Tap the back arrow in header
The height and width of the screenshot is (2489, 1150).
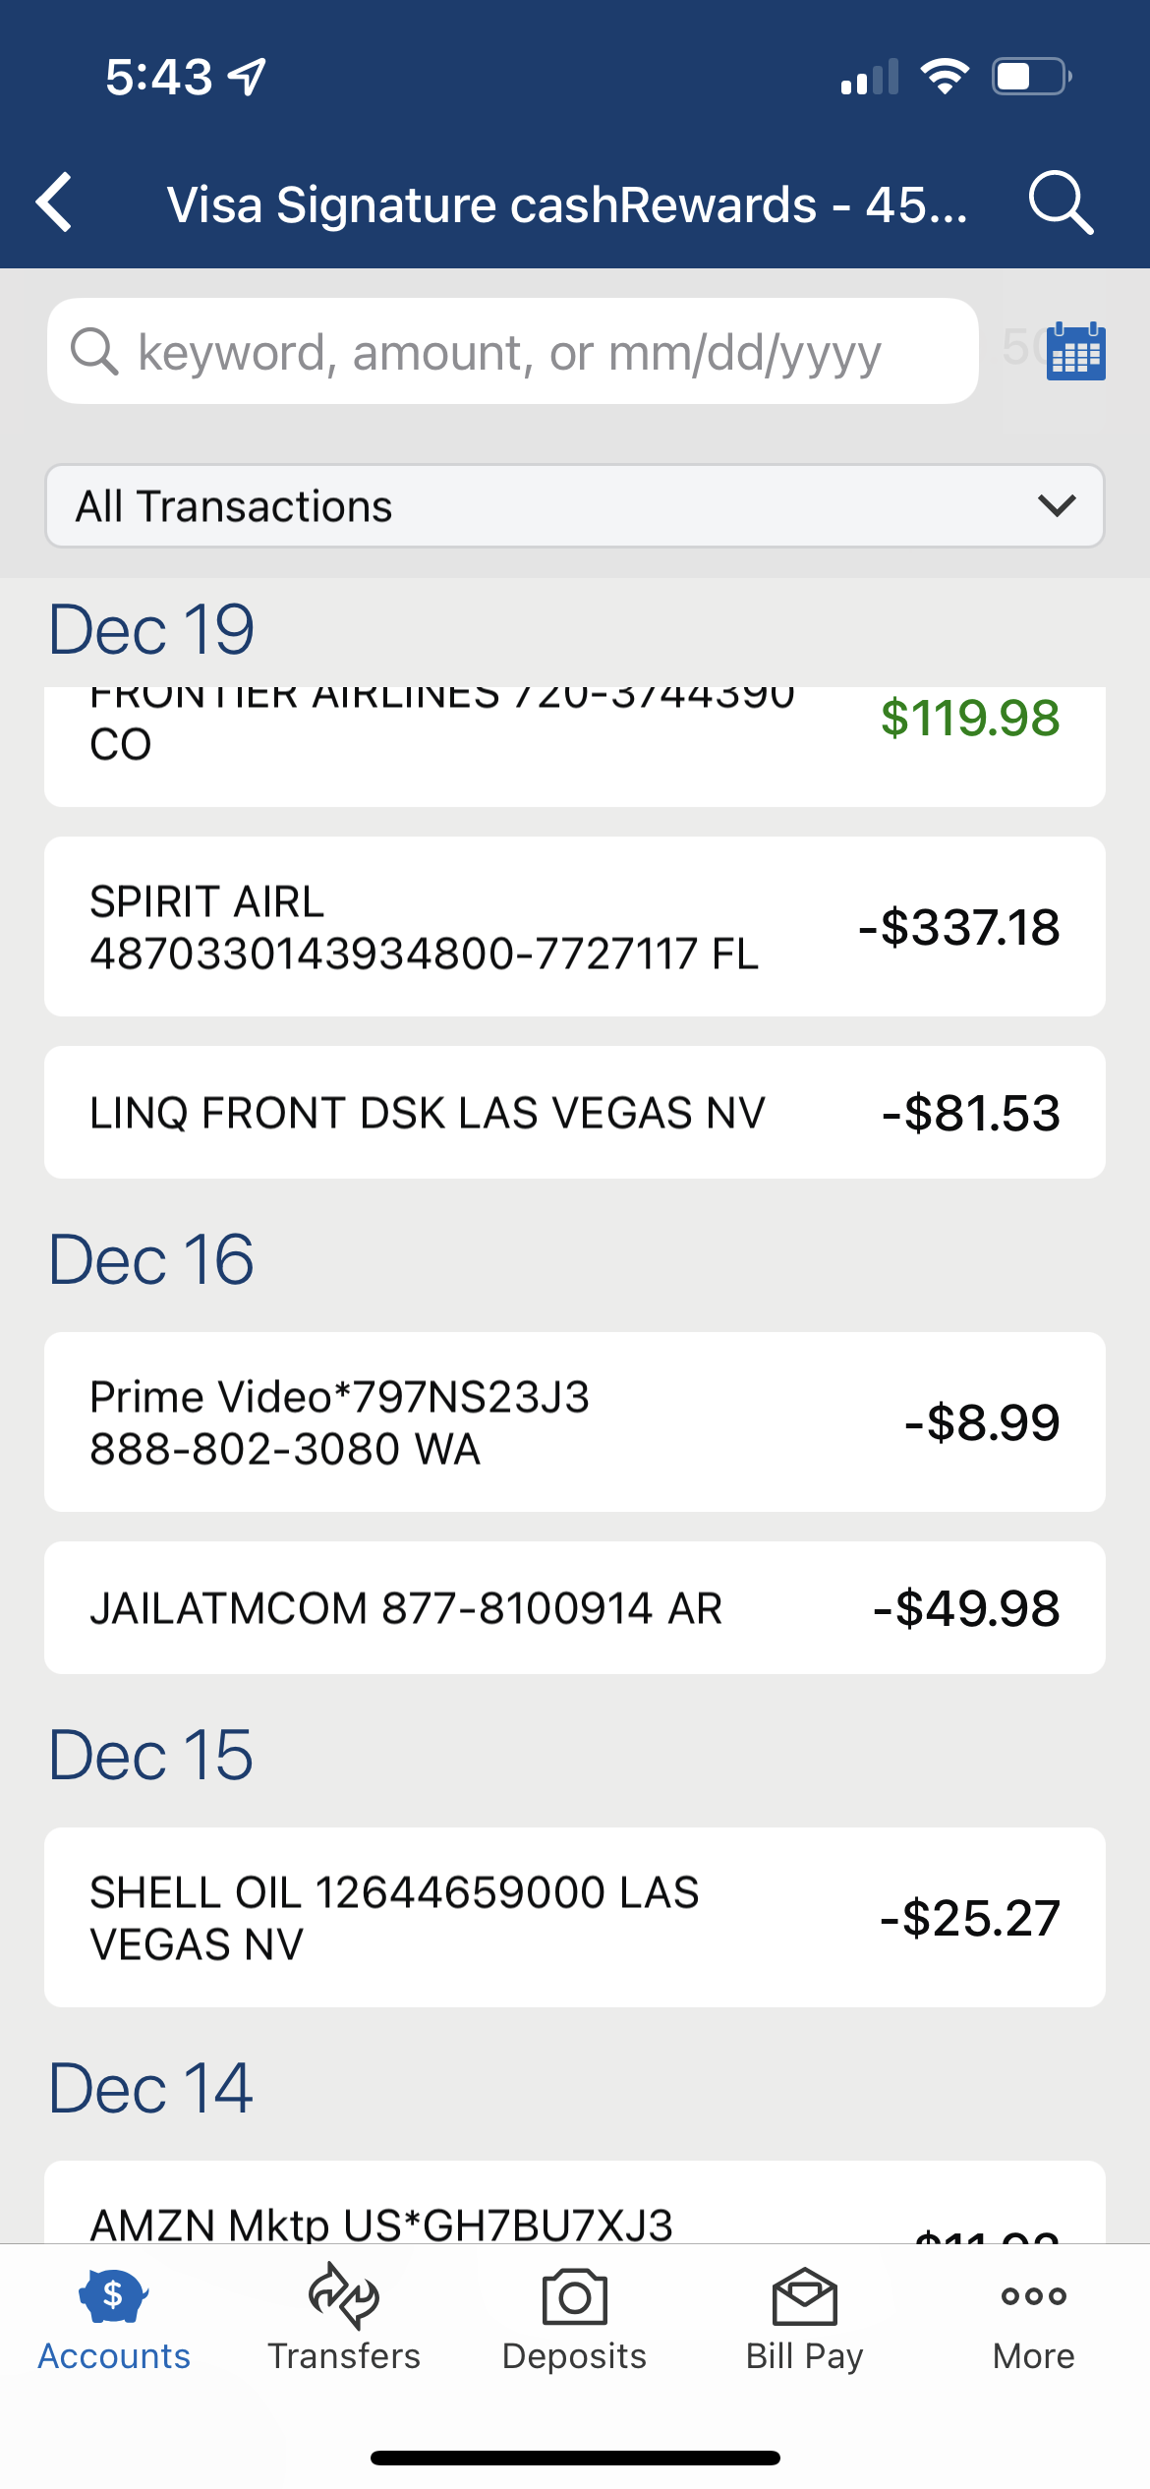point(55,203)
